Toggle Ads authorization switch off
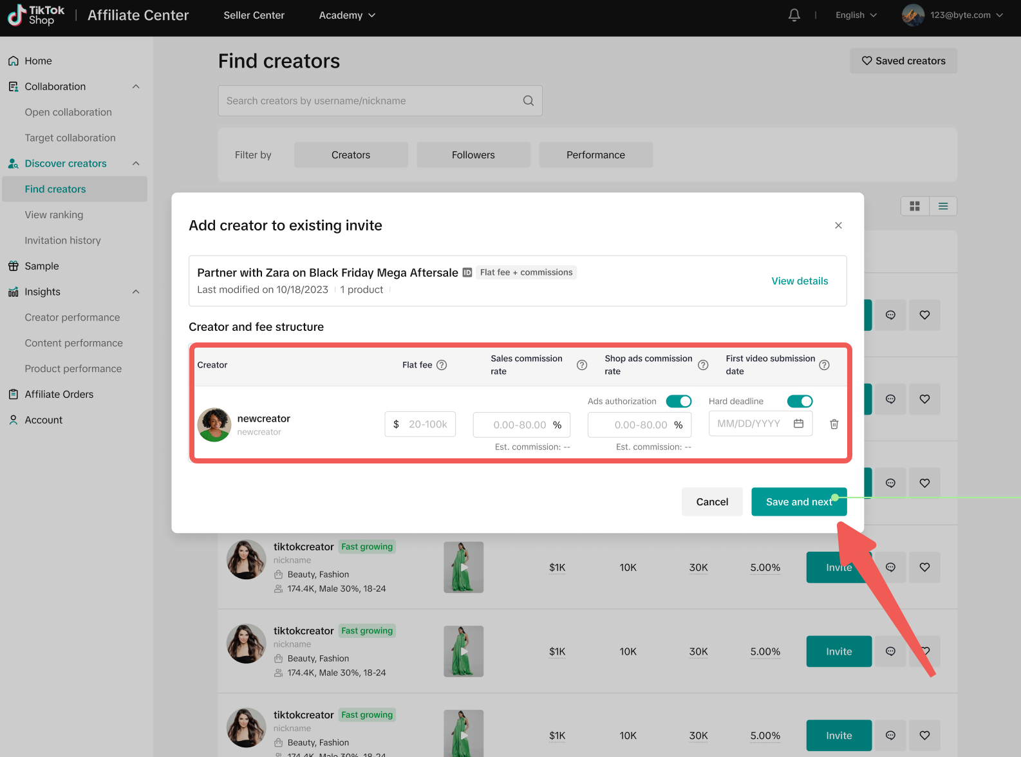 point(679,401)
